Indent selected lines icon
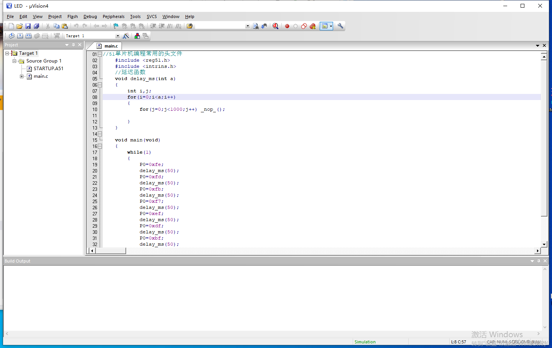This screenshot has width=552, height=348. [x=153, y=26]
